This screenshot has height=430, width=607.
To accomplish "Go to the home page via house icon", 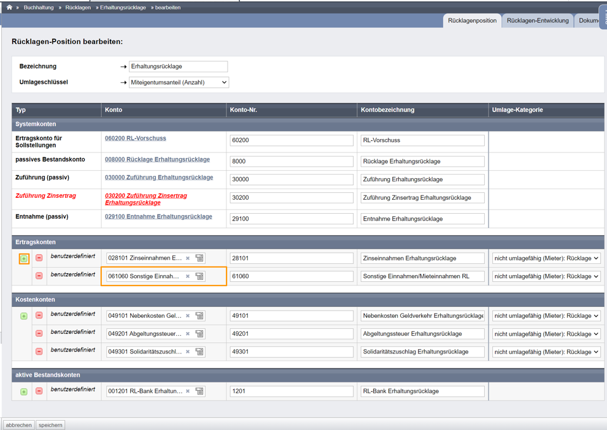I will (x=9, y=7).
